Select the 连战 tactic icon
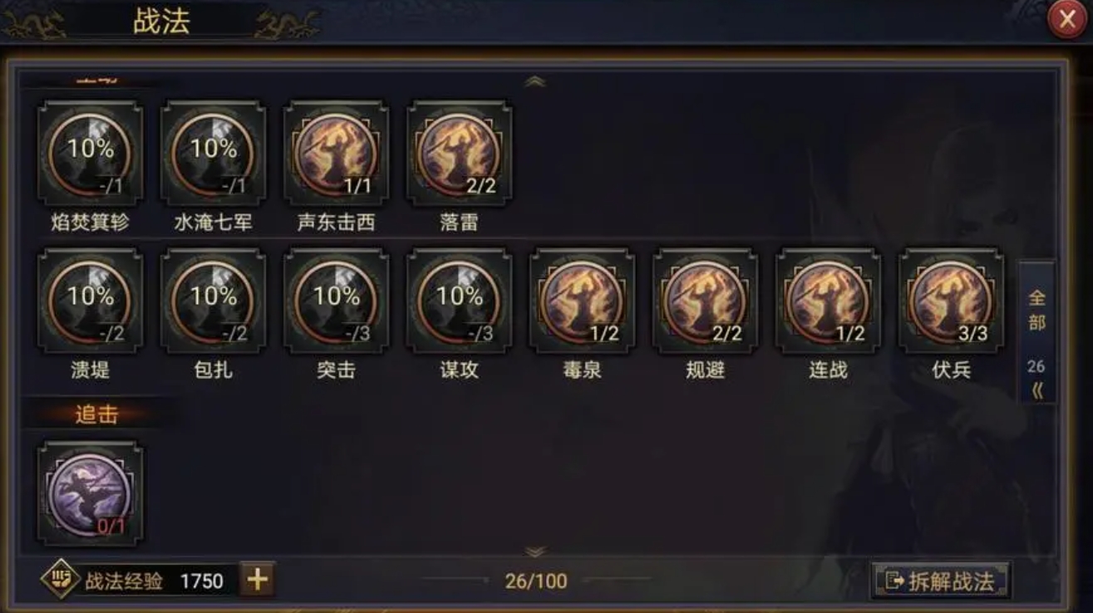This screenshot has width=1093, height=613. tap(828, 301)
